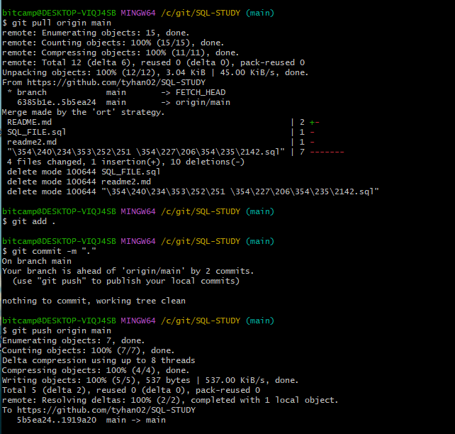Click 'Compressing objects: 100% (4/4), done.' line

96,370
